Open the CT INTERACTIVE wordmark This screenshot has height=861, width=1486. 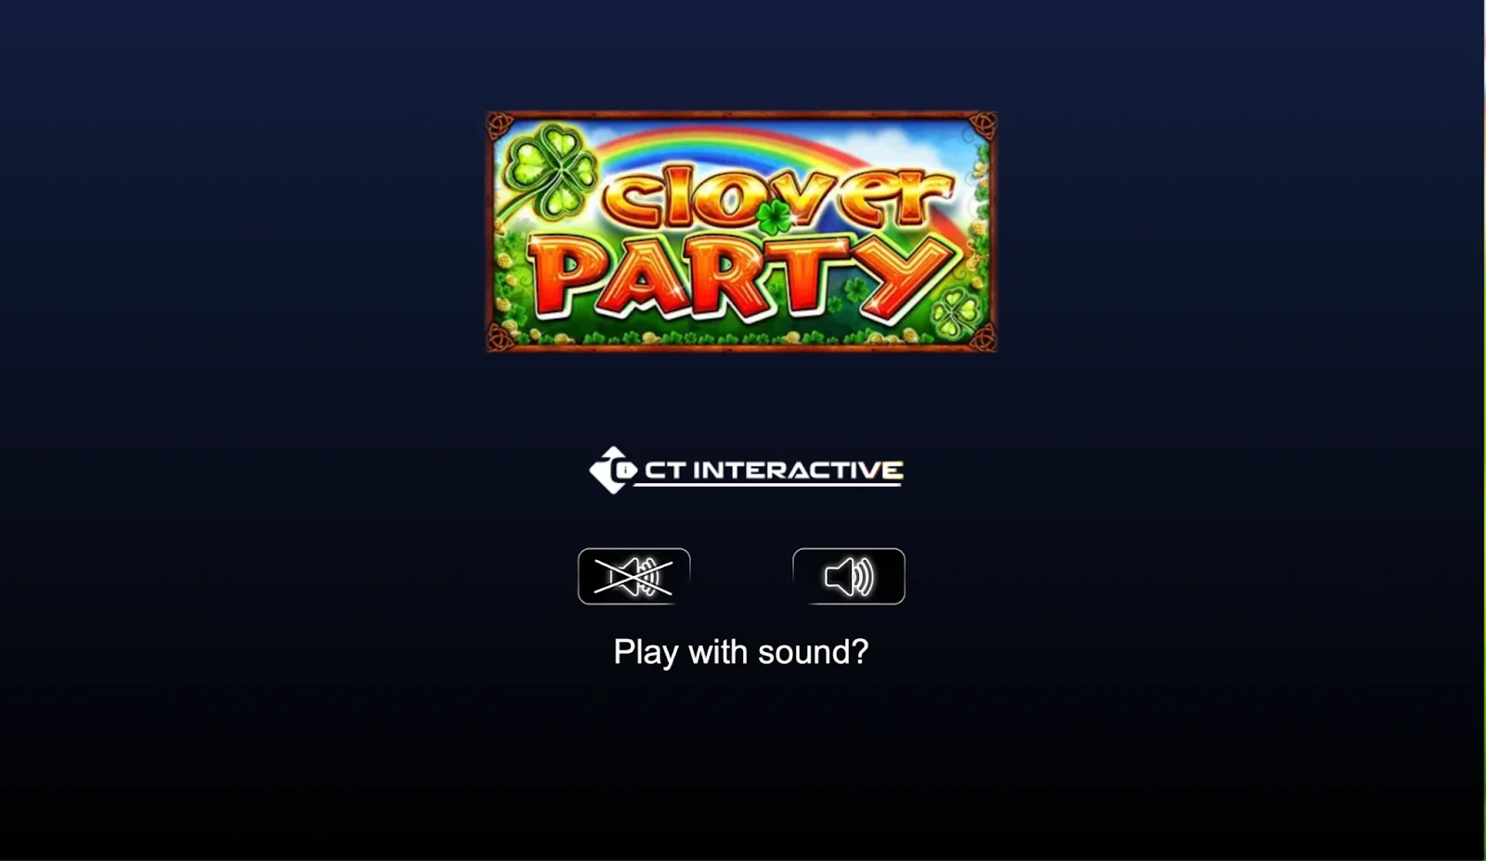[773, 471]
